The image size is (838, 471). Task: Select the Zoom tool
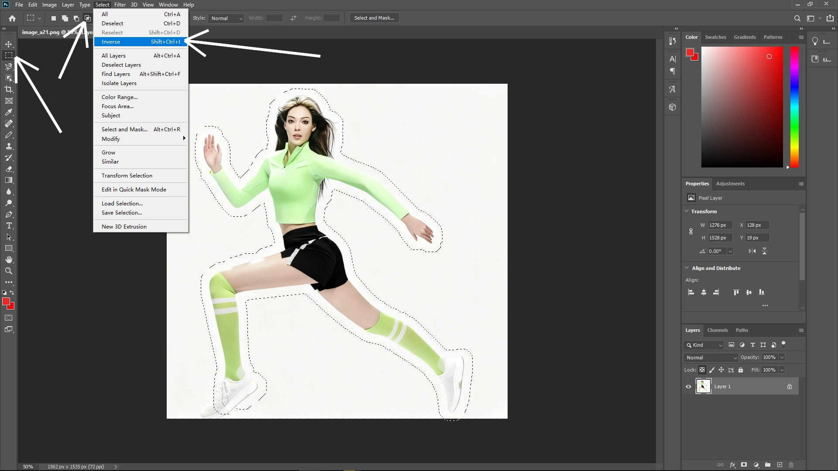(9, 271)
